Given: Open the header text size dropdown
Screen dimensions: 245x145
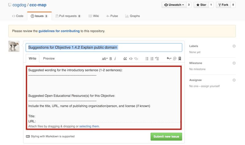Looking at the screenshot, I should (104, 59).
